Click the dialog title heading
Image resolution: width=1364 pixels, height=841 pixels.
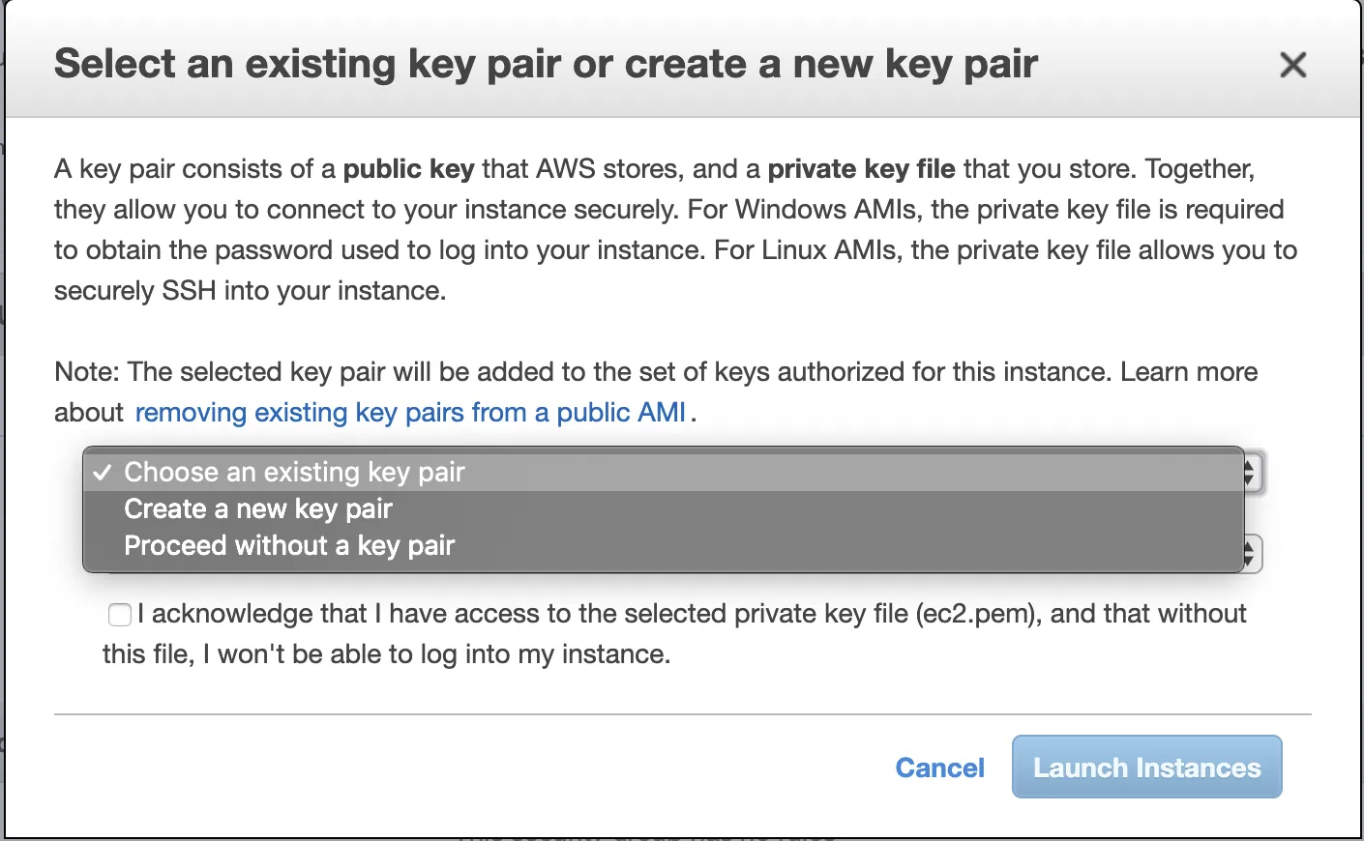pyautogui.click(x=546, y=65)
